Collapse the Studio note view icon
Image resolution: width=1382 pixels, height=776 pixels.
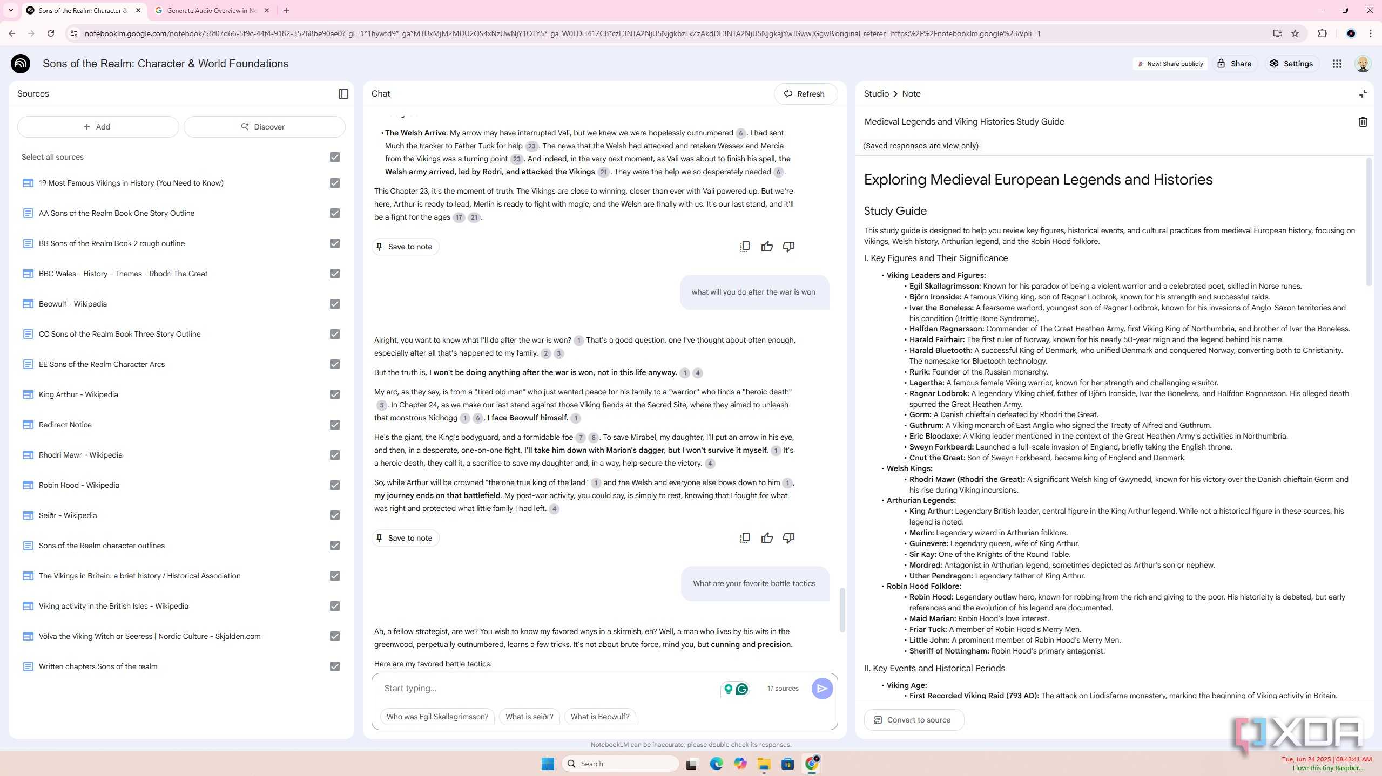(1363, 94)
